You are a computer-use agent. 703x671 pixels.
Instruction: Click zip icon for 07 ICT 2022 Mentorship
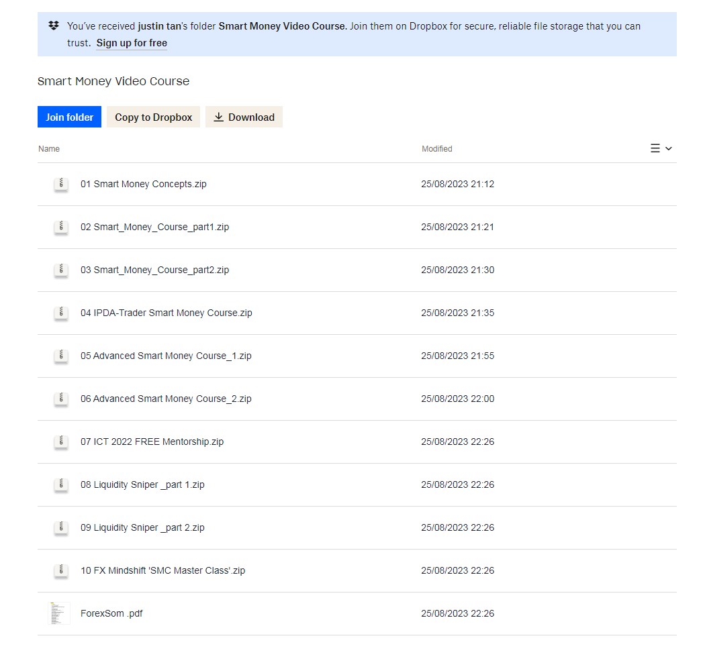pyautogui.click(x=61, y=442)
